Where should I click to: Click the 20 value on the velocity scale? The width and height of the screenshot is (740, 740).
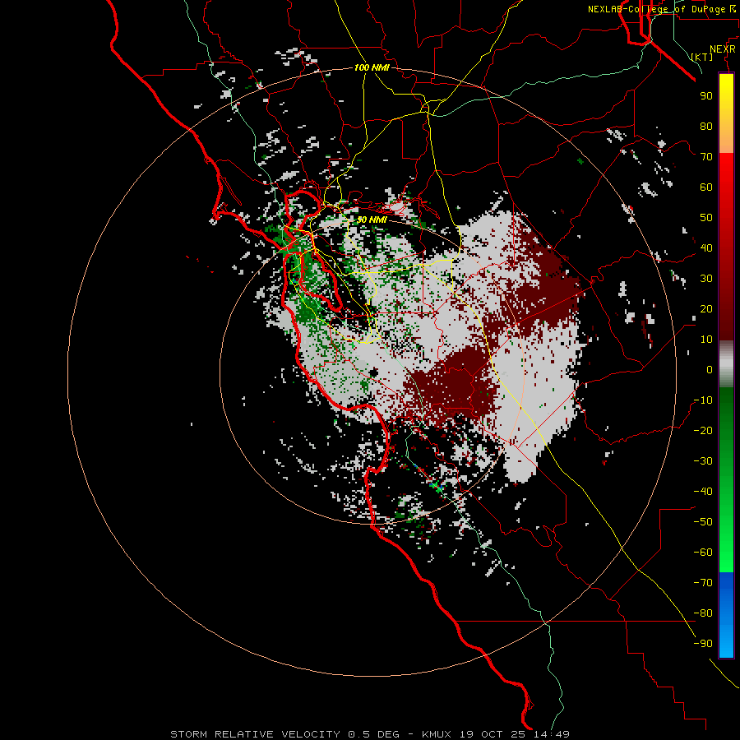pyautogui.click(x=706, y=309)
